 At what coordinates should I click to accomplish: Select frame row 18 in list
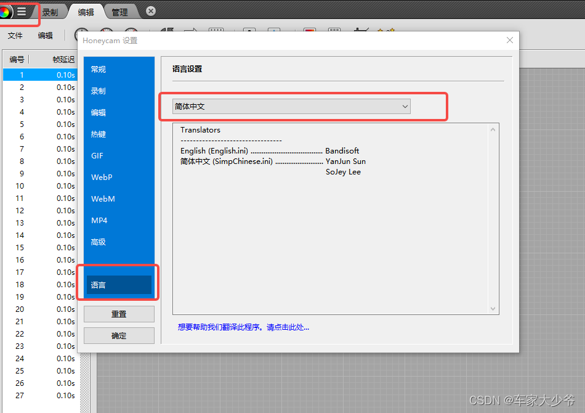tap(40, 284)
